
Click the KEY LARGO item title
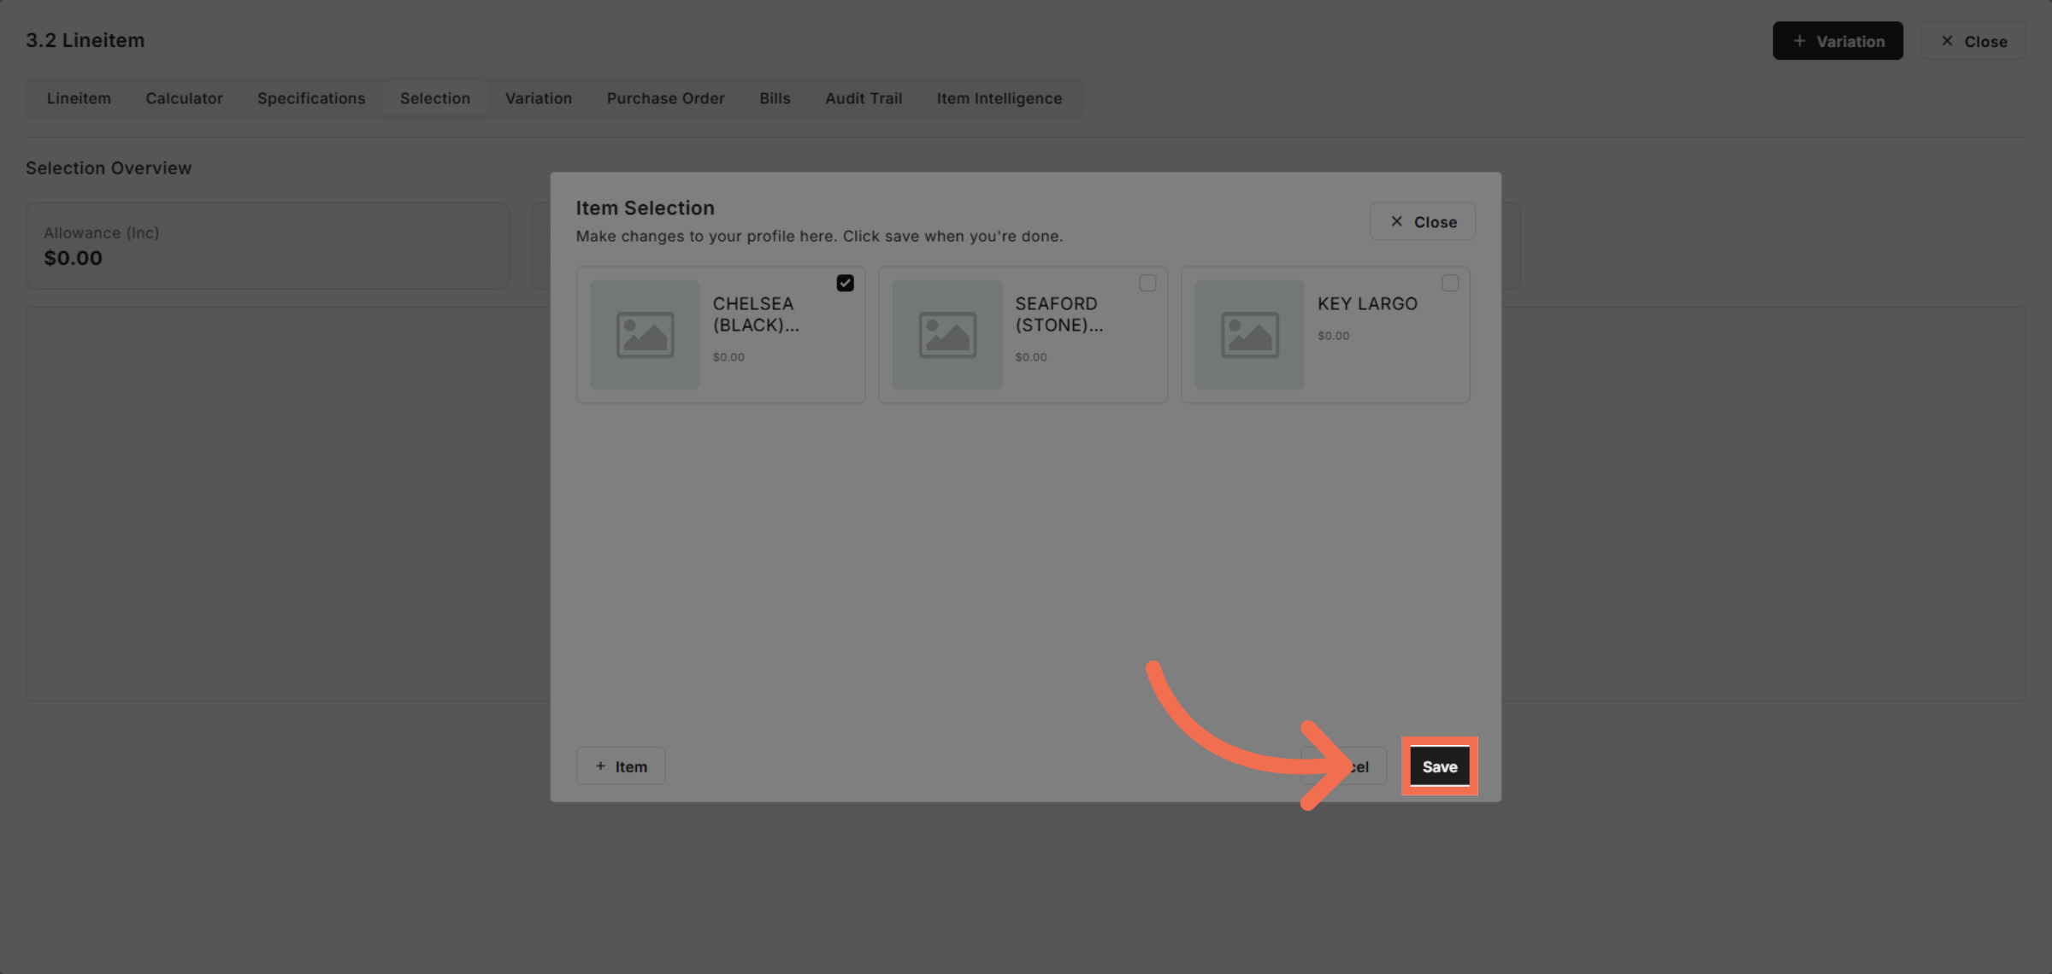click(1367, 304)
